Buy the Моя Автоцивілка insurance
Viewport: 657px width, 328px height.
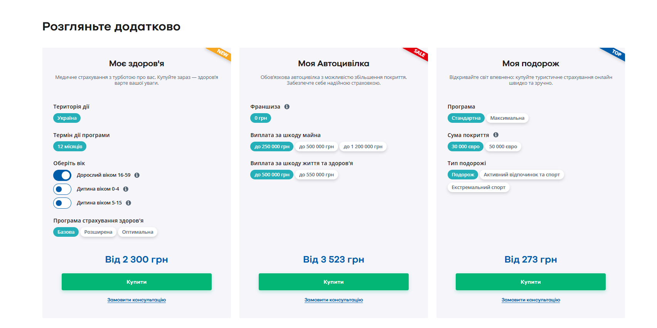point(334,282)
